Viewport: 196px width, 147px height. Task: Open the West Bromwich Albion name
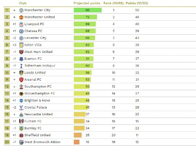[42, 142]
